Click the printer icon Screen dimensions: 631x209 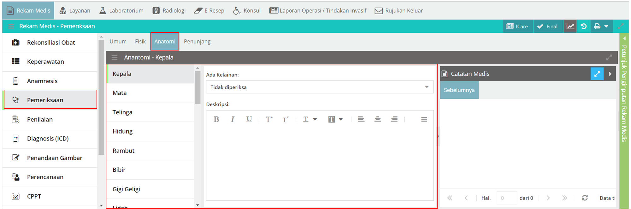point(597,26)
